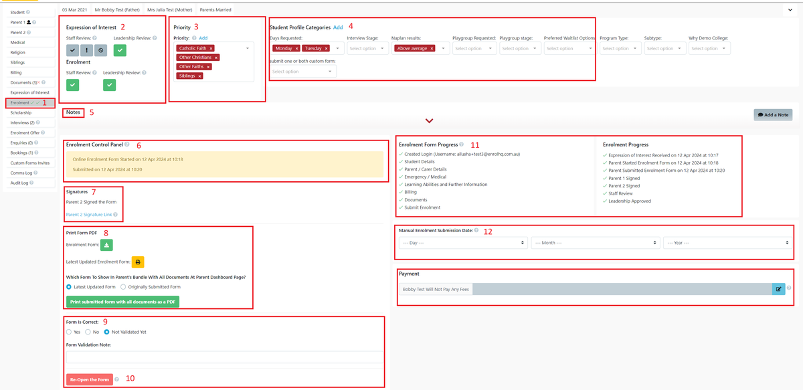
Task: Open the Payment edit icon next to Bobby Test fee field
Action: click(x=778, y=288)
